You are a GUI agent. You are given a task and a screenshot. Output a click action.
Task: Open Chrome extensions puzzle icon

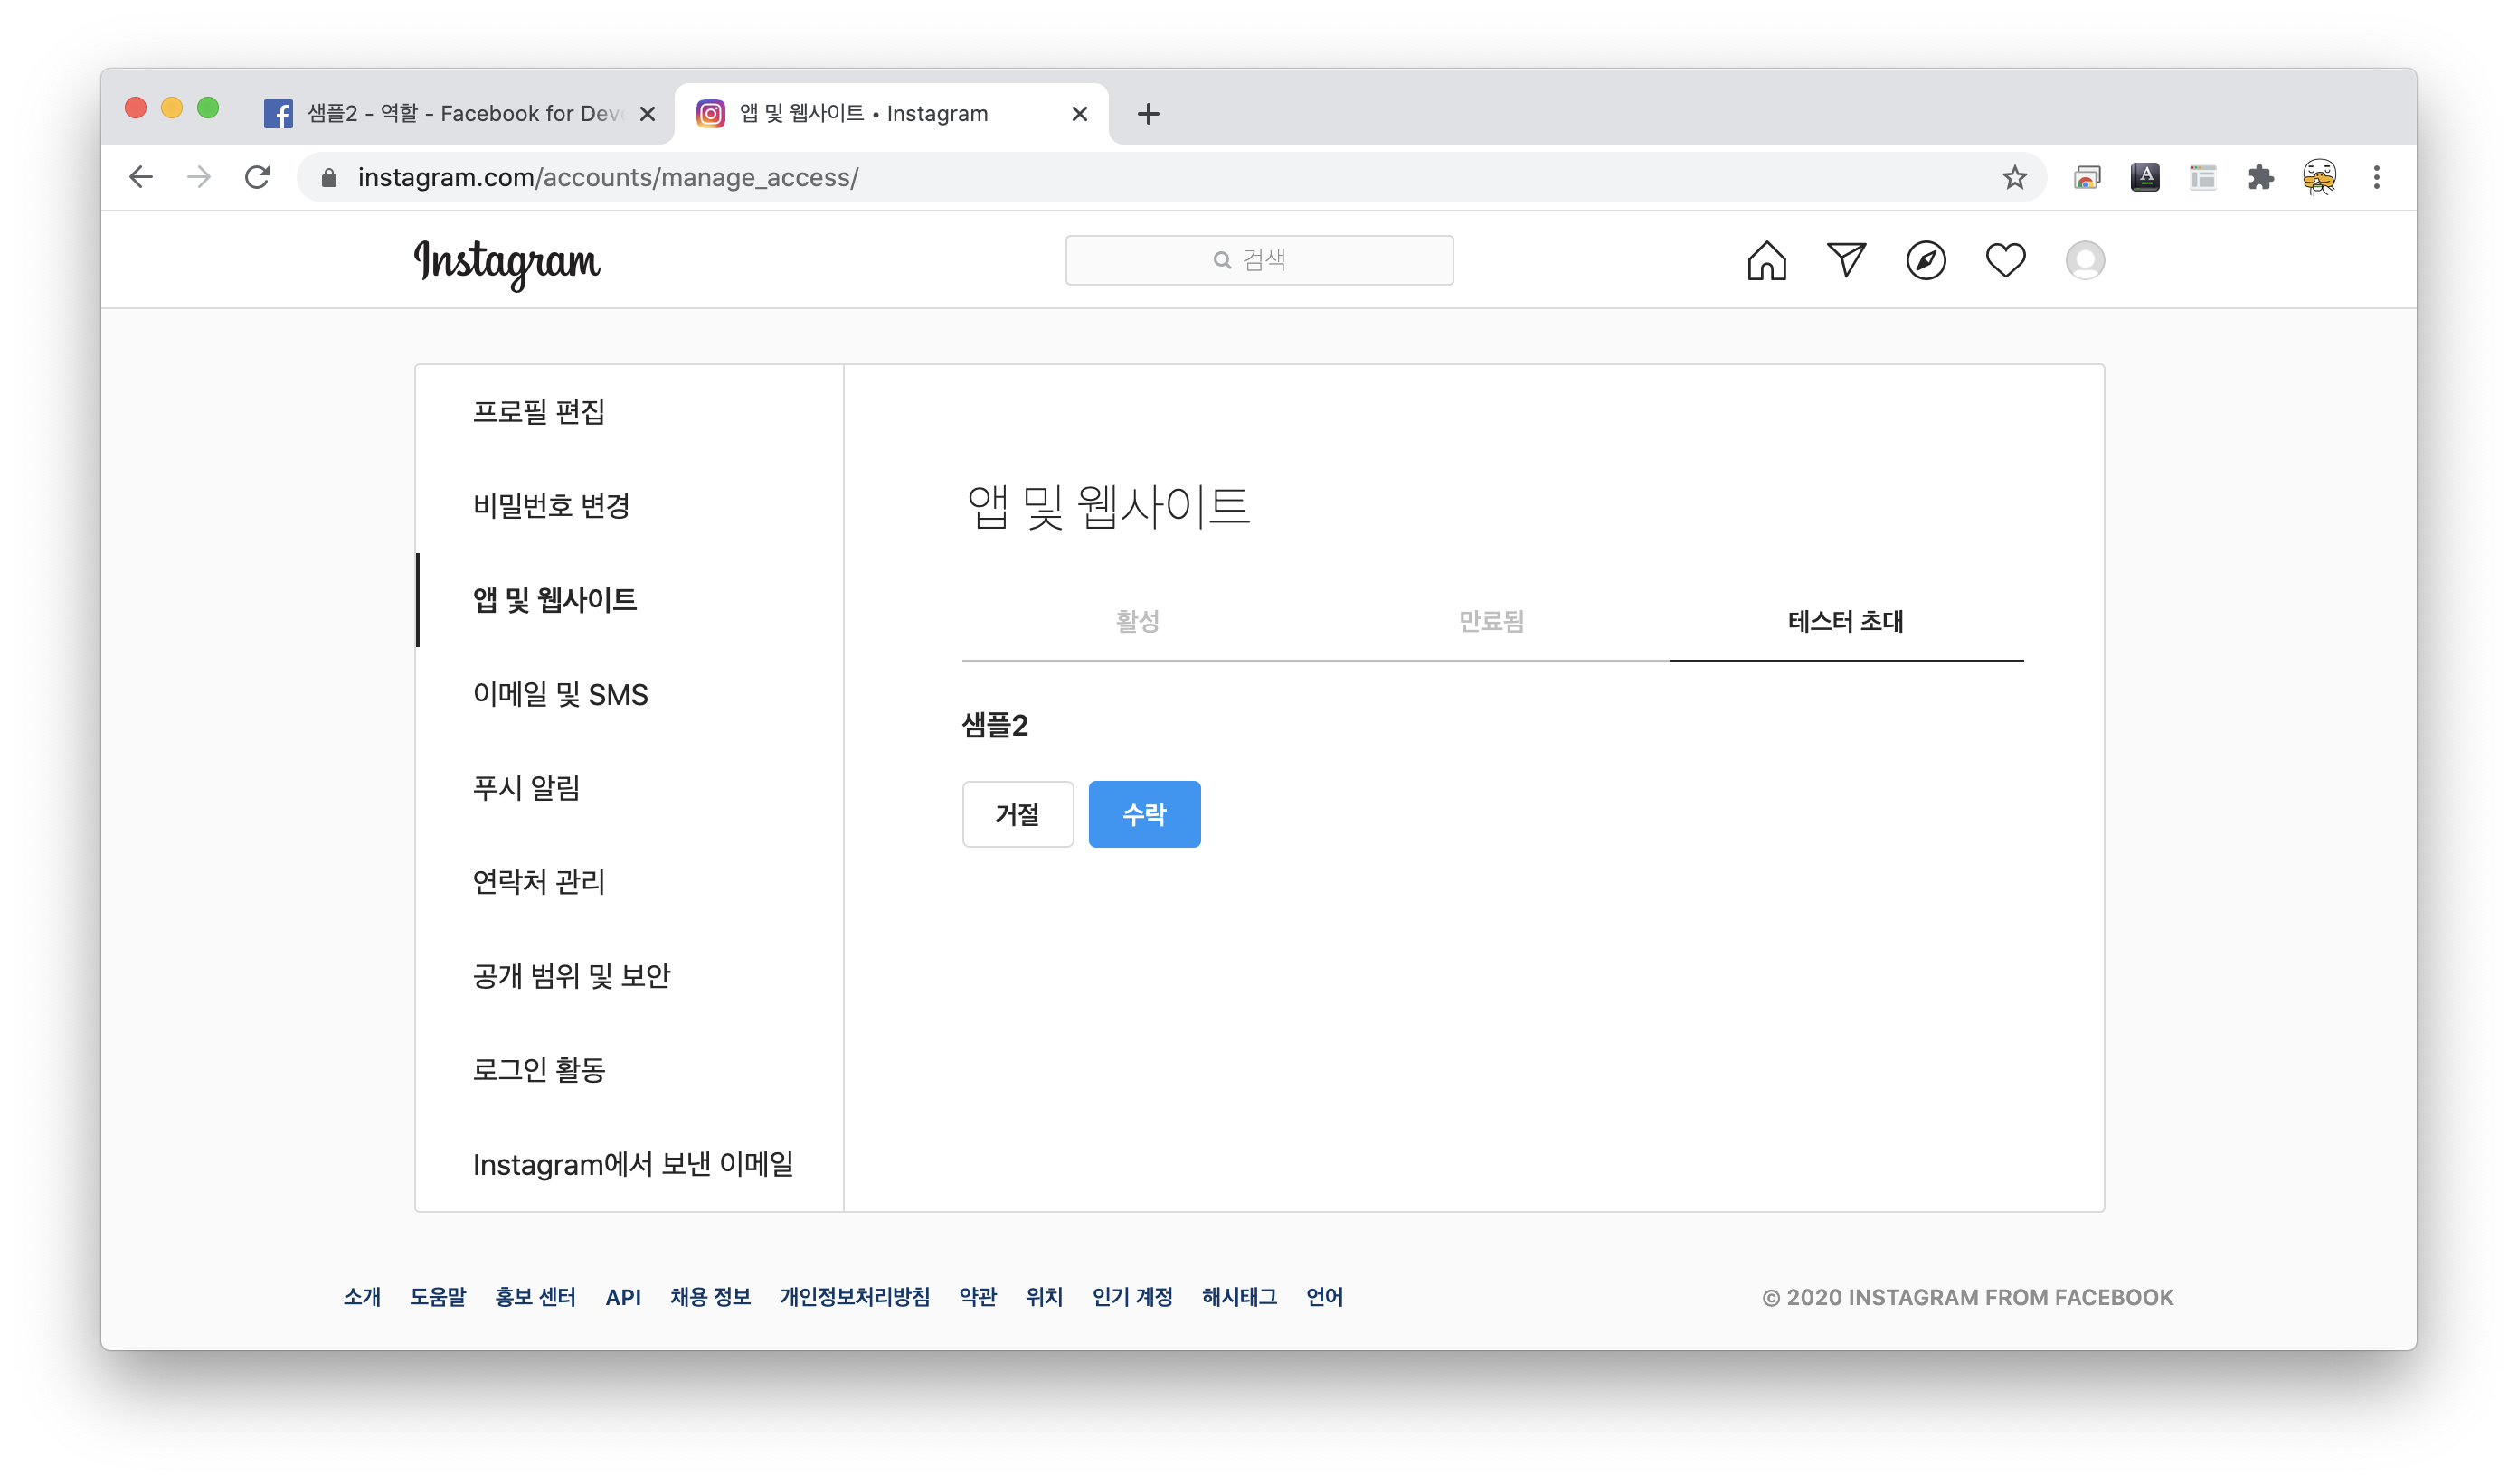click(x=2260, y=177)
